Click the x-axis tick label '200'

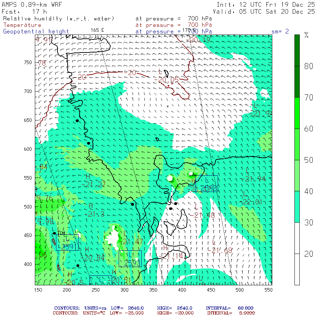click(x=67, y=290)
